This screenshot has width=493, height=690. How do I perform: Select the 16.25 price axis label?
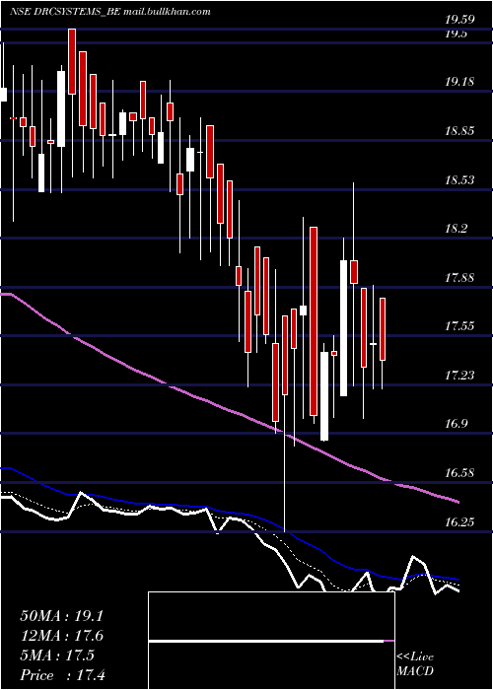[x=458, y=522]
